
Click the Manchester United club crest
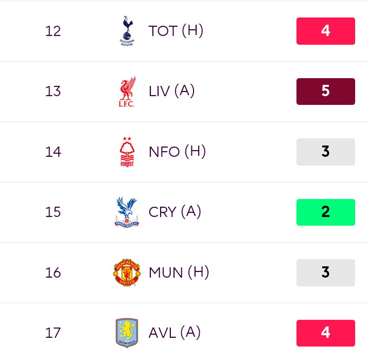click(127, 273)
